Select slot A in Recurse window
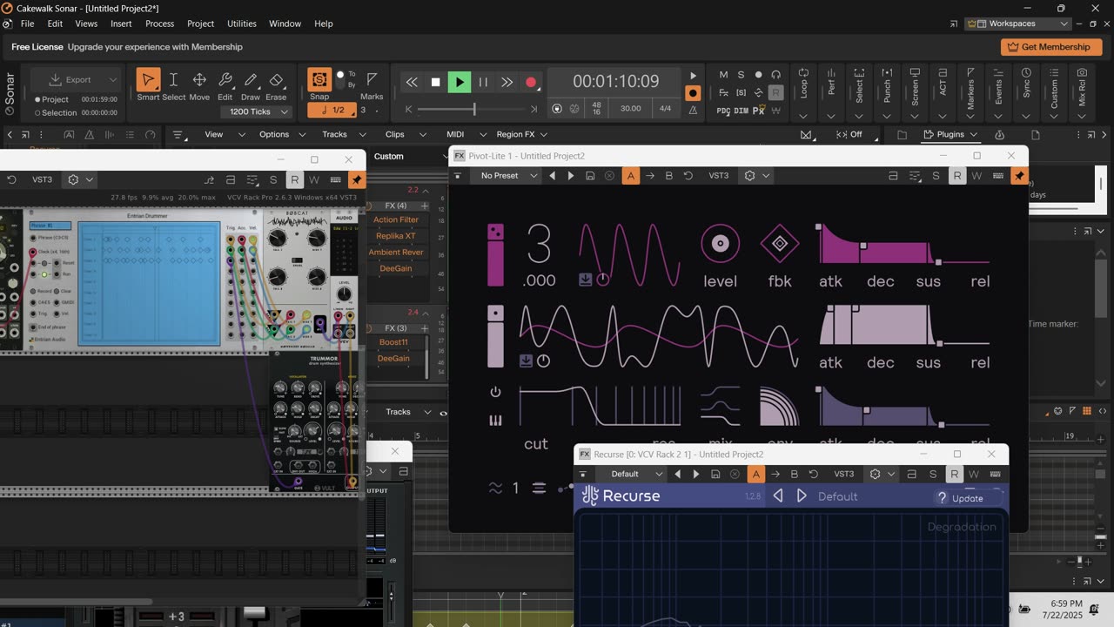This screenshot has width=1114, height=627. coord(755,474)
